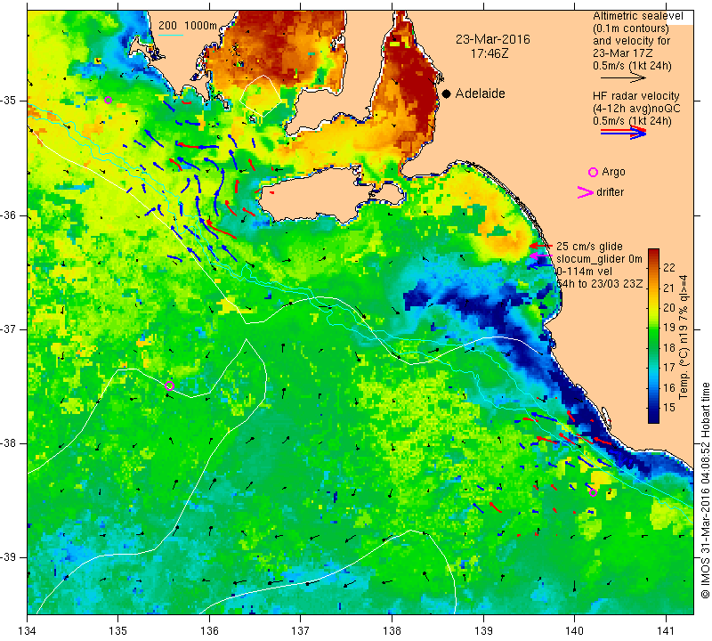712x641 pixels.
Task: Click the black Adelaide city dot
Action: (x=447, y=93)
